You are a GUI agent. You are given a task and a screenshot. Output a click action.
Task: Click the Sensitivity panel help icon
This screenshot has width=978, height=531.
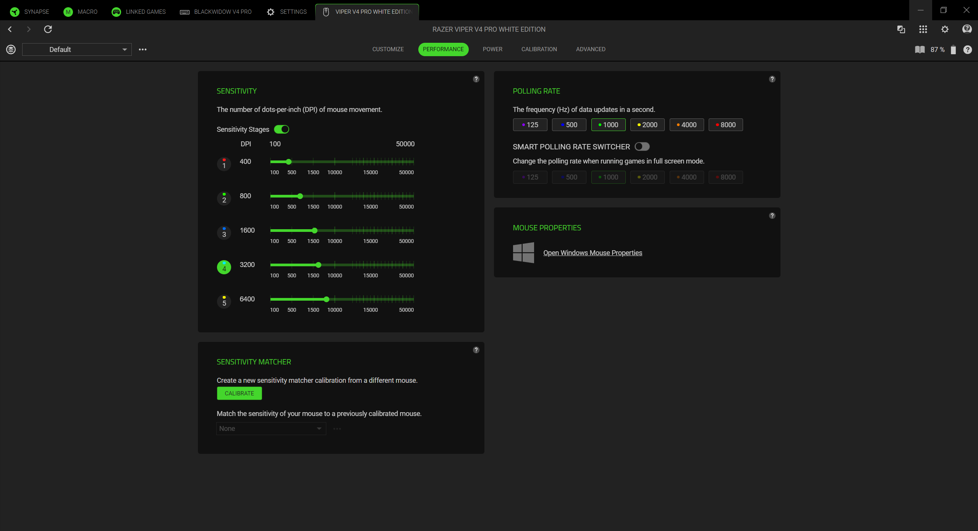point(476,79)
